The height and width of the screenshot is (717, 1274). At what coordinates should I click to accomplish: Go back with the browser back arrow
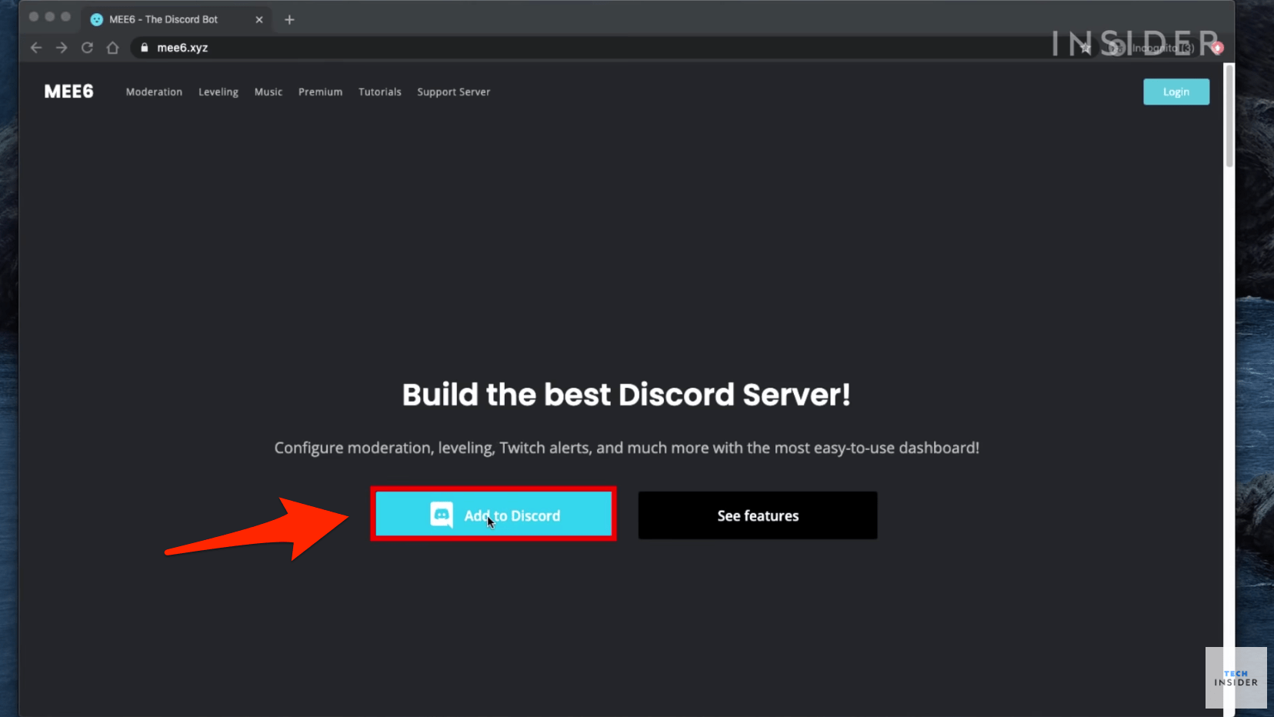(36, 48)
